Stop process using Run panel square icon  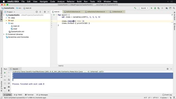pos(5,76)
